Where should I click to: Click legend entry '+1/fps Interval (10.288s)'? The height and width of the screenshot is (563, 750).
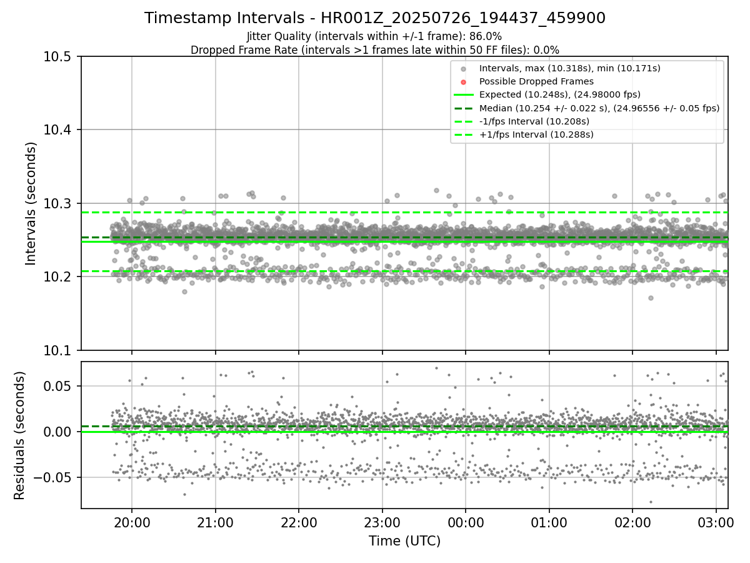coord(536,134)
